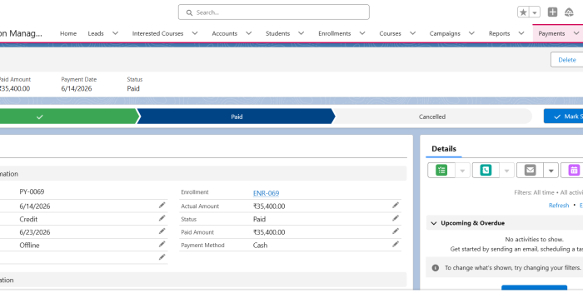Select the Payments tab
Screen dimensions: 583x308
pyautogui.click(x=551, y=33)
